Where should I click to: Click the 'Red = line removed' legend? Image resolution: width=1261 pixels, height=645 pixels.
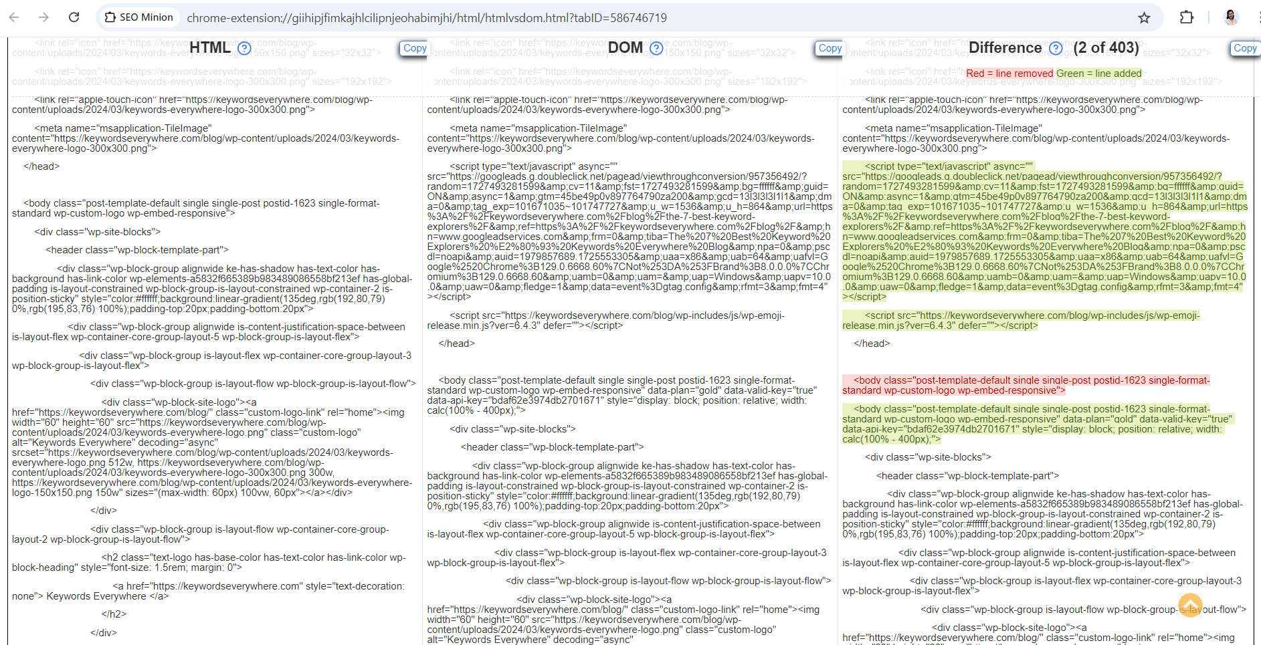[x=1009, y=74]
